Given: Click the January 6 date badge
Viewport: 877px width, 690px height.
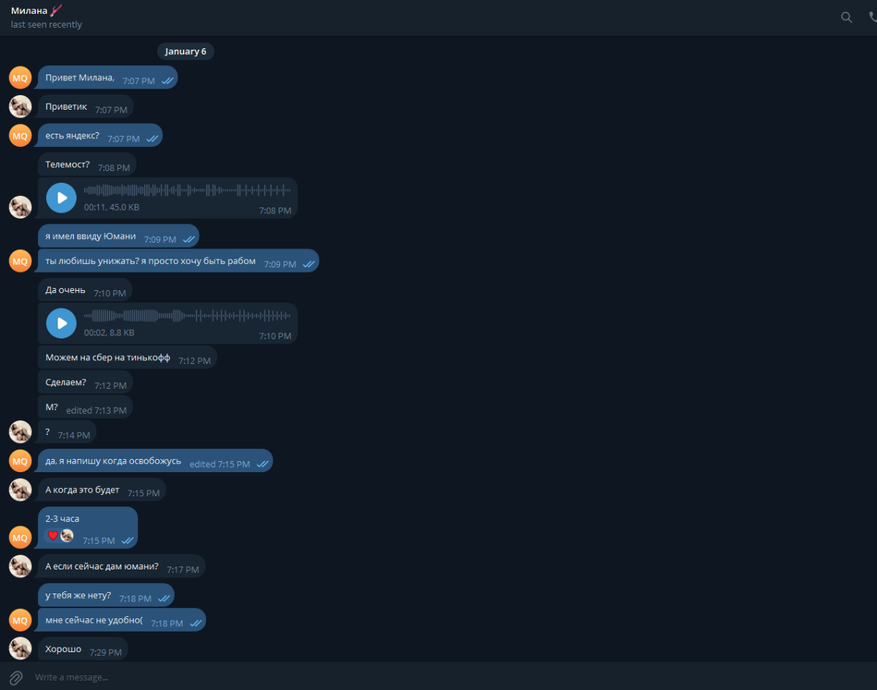Looking at the screenshot, I should coord(186,51).
